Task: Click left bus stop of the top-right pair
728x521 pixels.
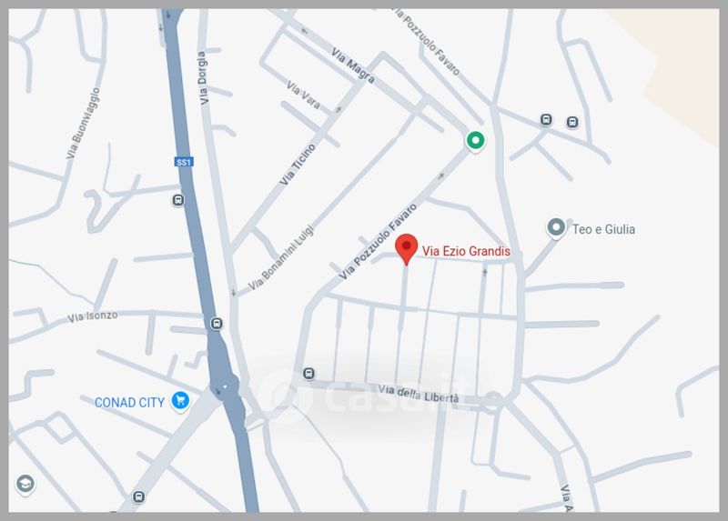Action: click(547, 120)
